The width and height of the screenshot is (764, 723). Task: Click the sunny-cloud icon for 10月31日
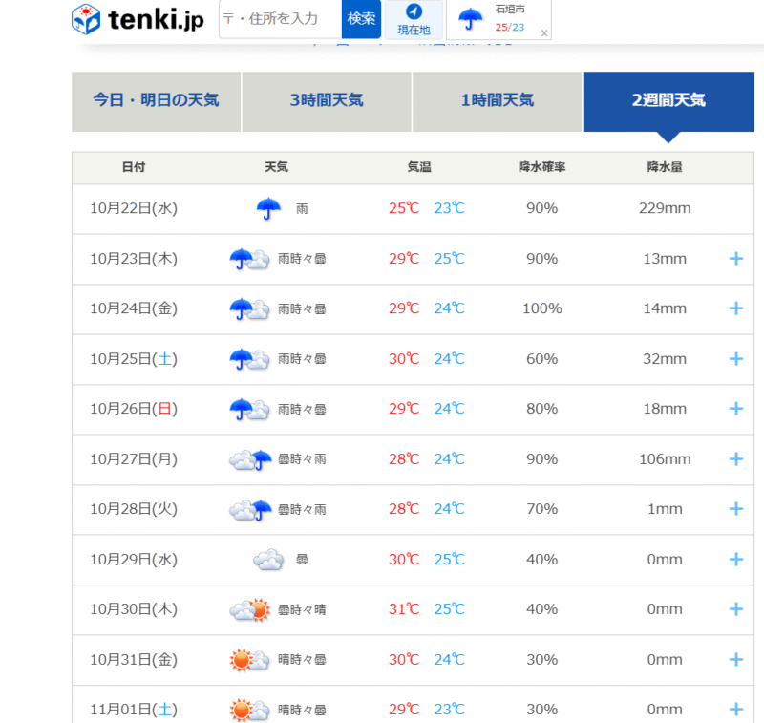click(x=249, y=660)
